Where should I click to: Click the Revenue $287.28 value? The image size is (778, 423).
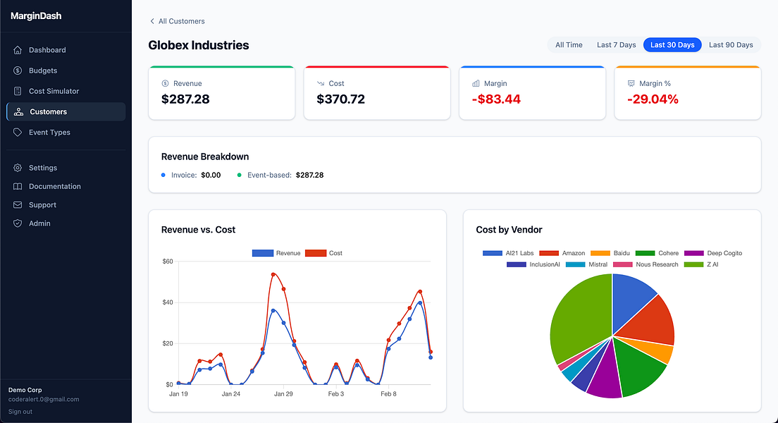[x=185, y=99]
